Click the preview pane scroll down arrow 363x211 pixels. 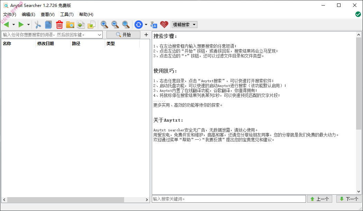click(x=359, y=192)
